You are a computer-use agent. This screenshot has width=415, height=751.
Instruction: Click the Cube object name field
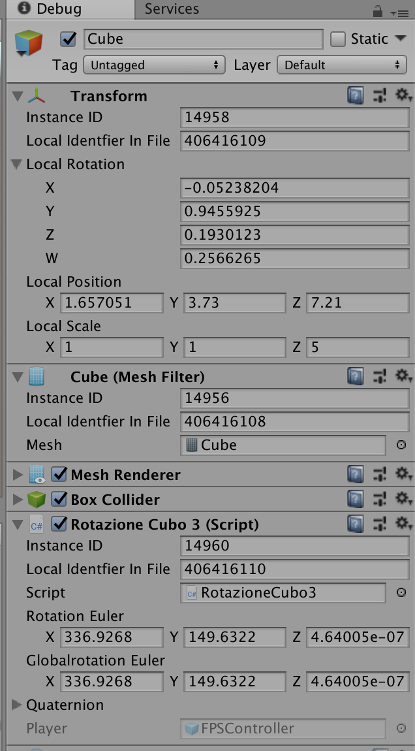pyautogui.click(x=204, y=39)
